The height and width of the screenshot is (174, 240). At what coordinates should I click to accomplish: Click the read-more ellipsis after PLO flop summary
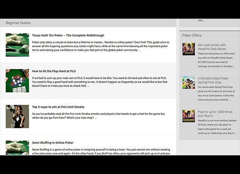tap(88, 86)
